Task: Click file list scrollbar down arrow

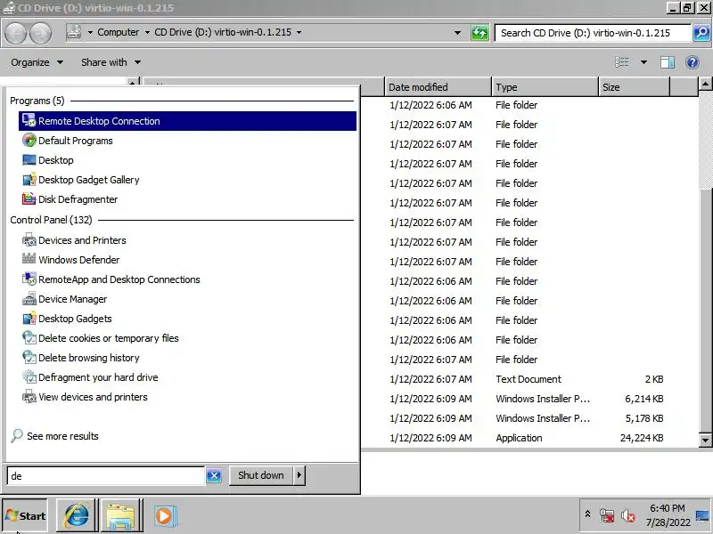Action: pos(705,440)
